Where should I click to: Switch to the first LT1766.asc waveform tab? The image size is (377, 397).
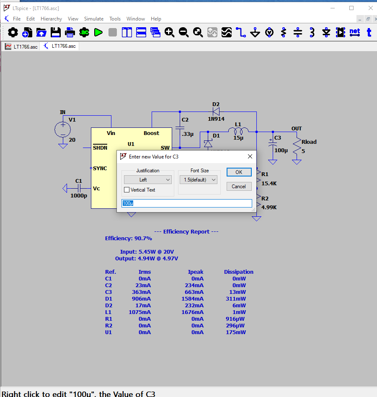(x=21, y=47)
